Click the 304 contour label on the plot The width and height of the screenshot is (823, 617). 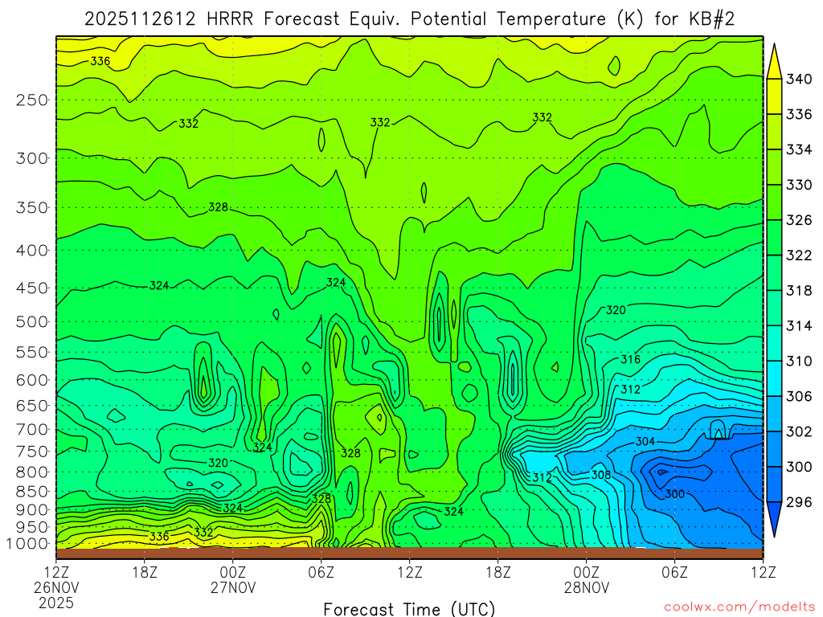[645, 441]
